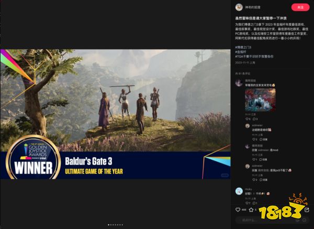Open replies bubble on the first comment
Screen dimensions: 314x229
tap(255, 119)
